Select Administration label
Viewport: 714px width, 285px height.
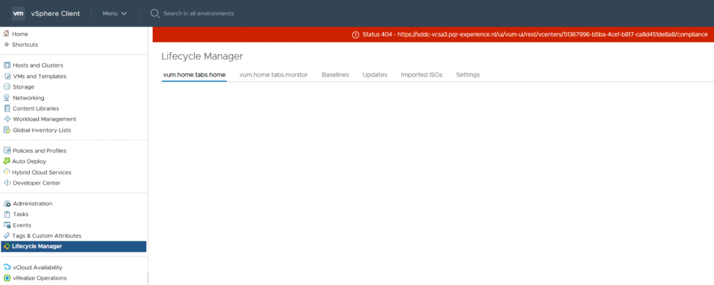32,204
